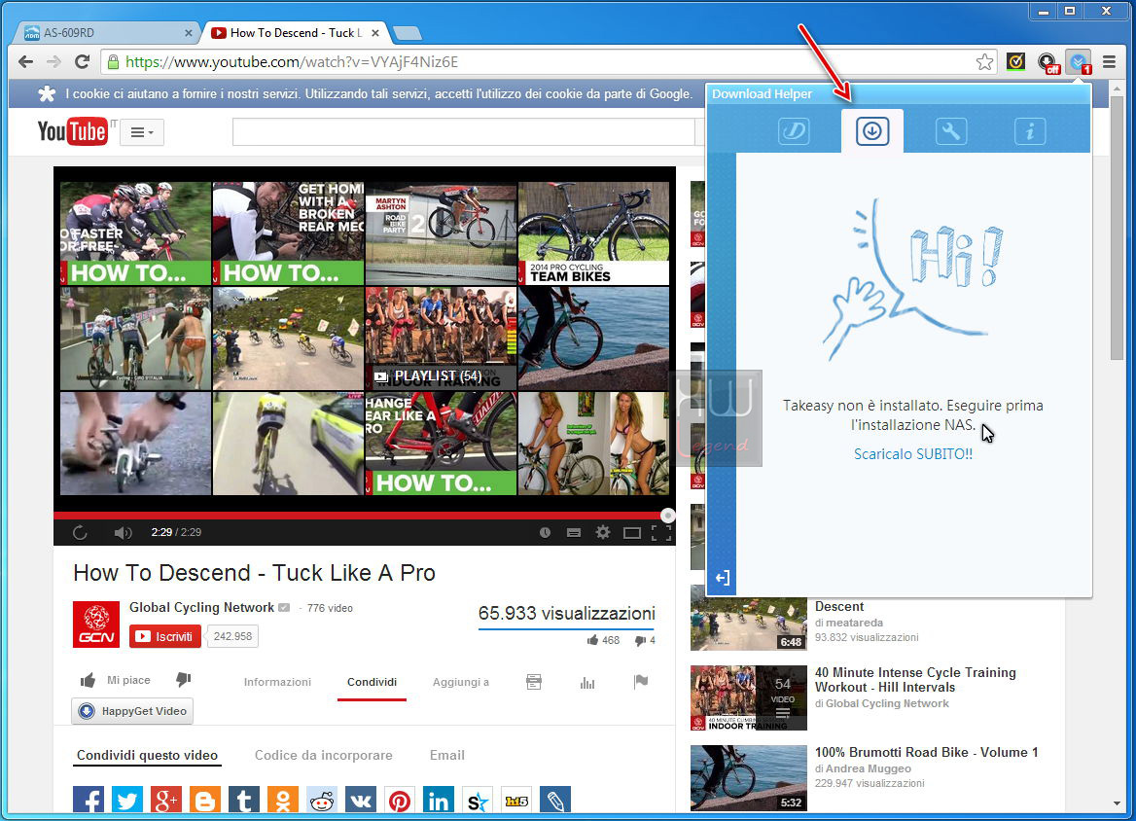
Task: Subscribe with the Iscriviti button
Action: 165,636
